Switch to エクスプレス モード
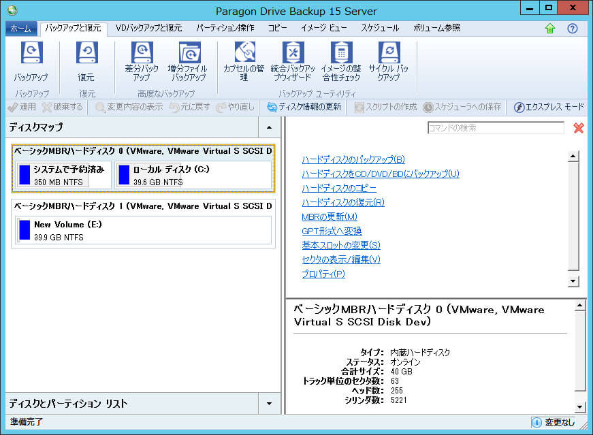Image resolution: width=593 pixels, height=435 pixels. (x=549, y=107)
